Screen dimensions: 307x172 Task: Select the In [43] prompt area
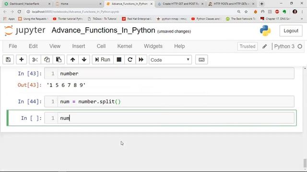(x=30, y=74)
